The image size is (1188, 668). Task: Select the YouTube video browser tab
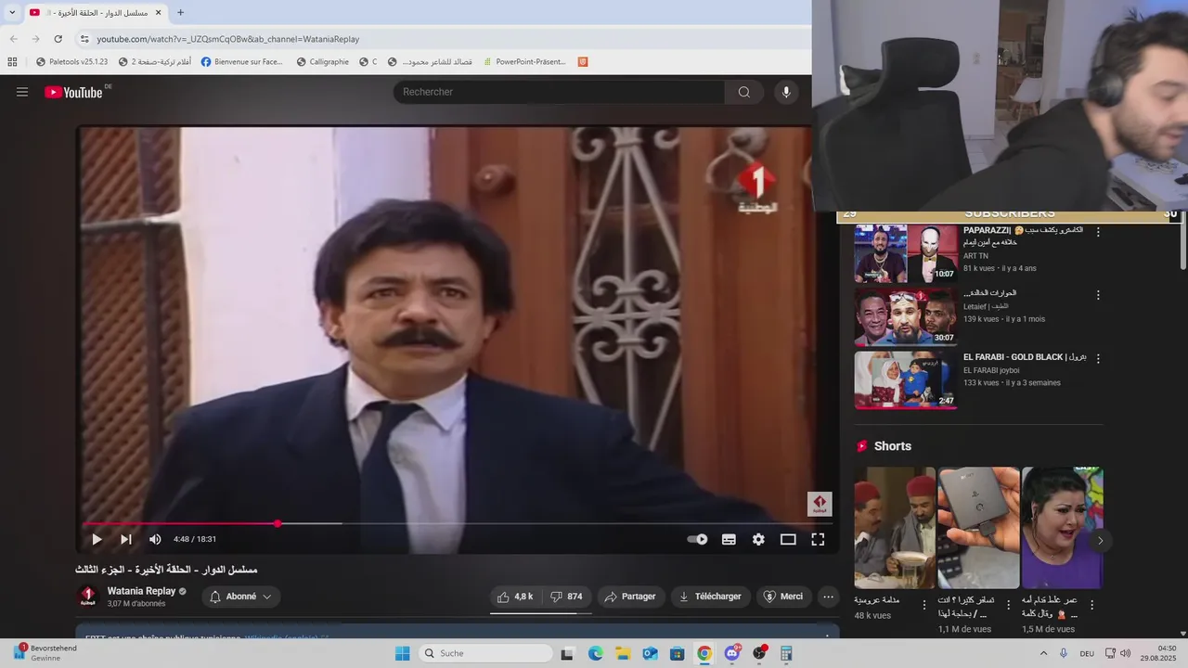(x=96, y=12)
